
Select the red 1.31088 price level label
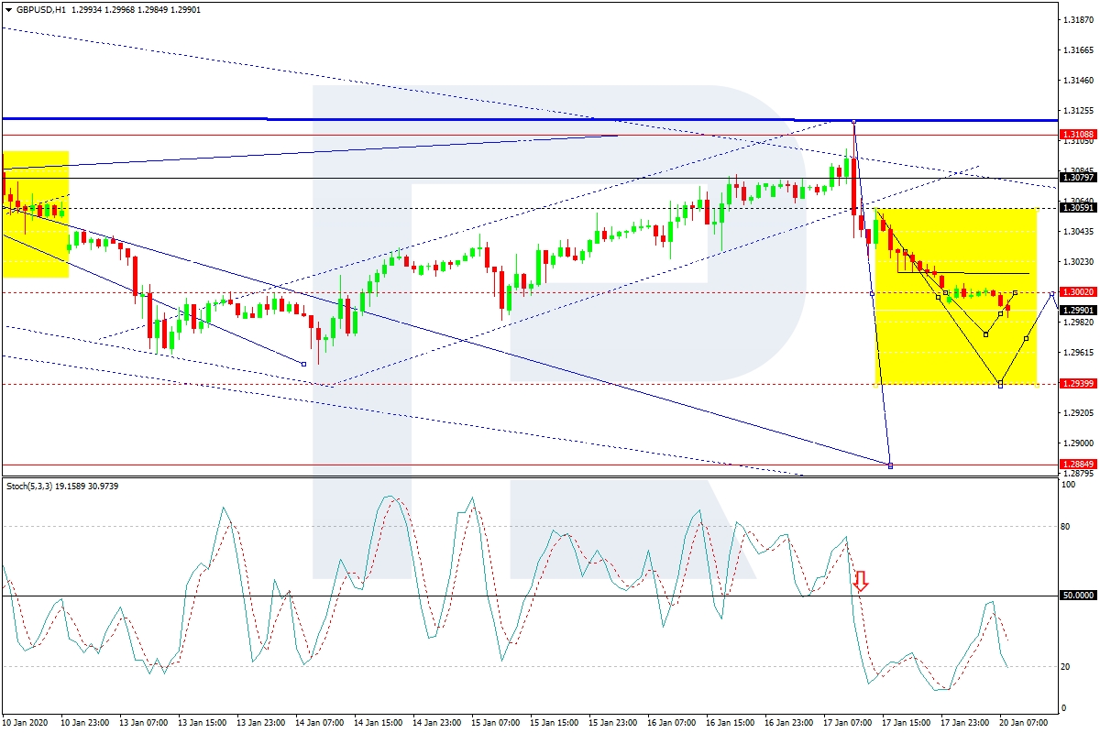tap(1078, 135)
